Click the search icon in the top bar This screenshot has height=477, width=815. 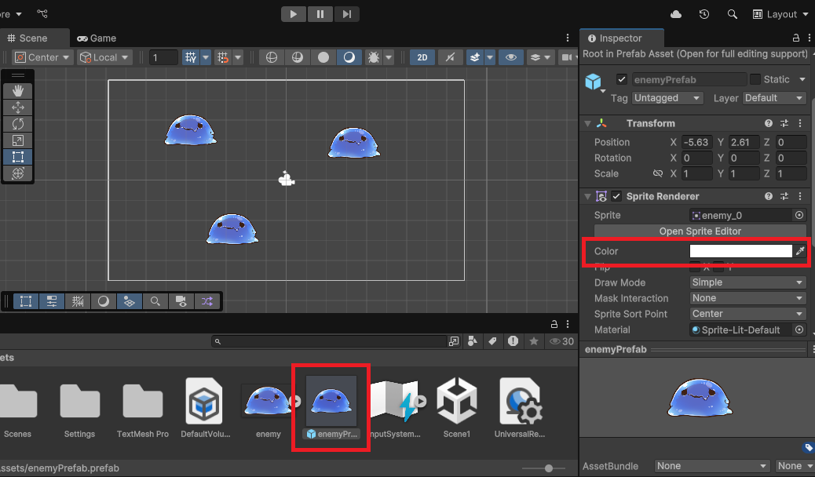[x=733, y=13]
